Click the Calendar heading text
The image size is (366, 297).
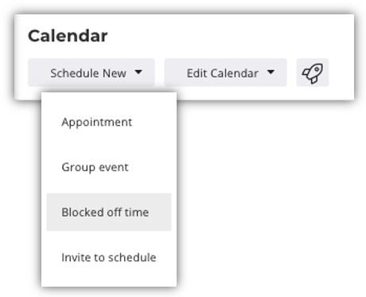pyautogui.click(x=68, y=36)
